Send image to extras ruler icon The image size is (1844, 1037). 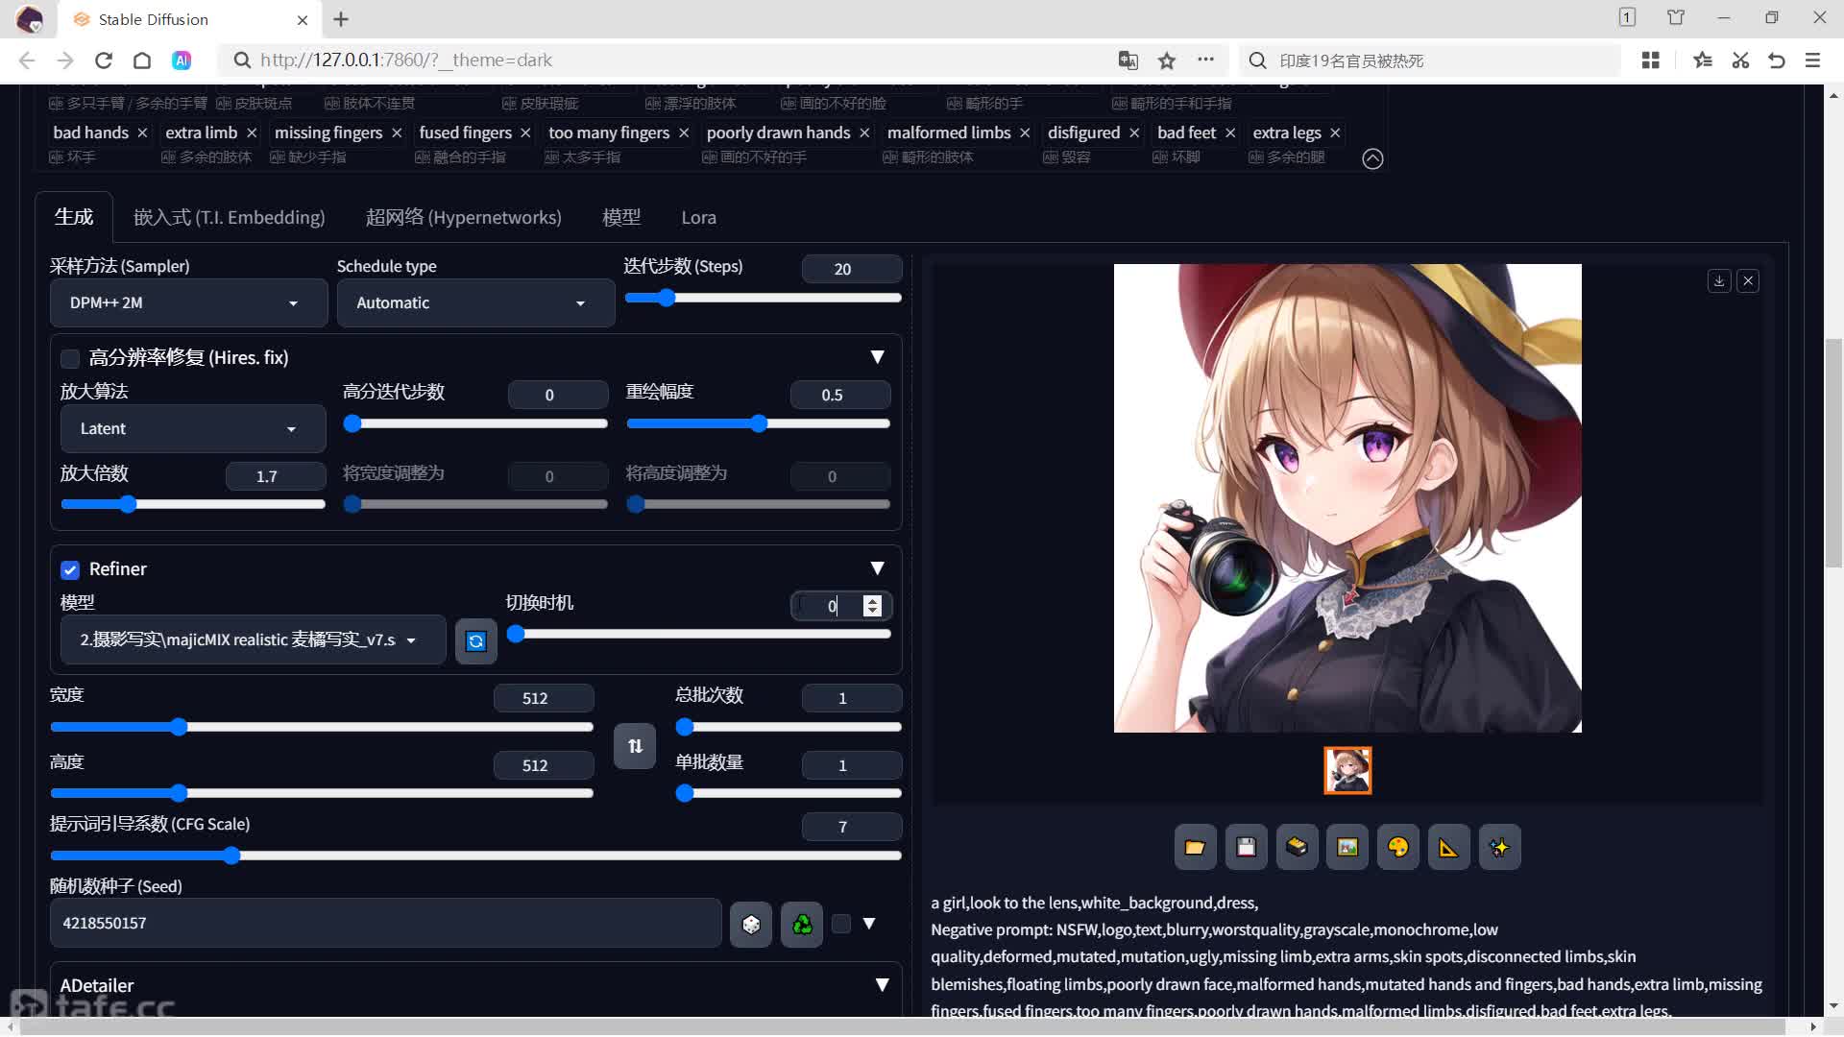click(1448, 847)
